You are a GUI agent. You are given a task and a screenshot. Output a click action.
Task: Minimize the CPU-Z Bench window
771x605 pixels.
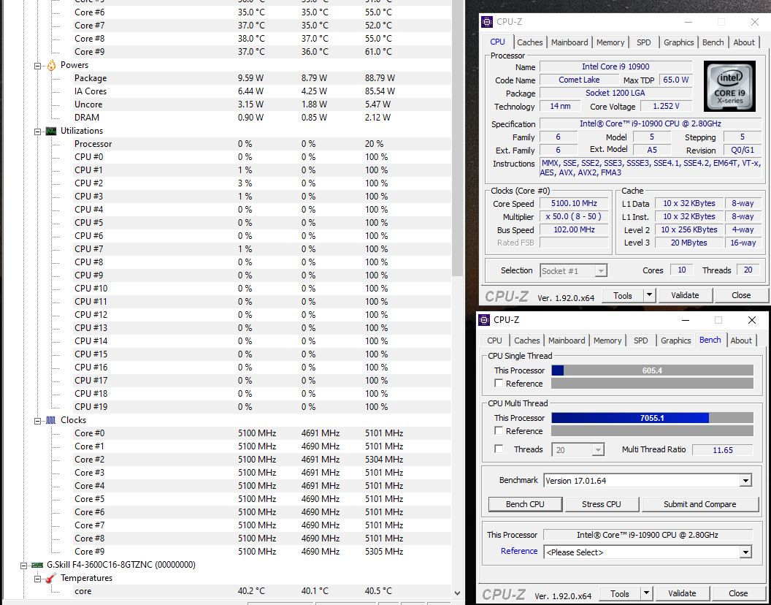click(x=686, y=320)
